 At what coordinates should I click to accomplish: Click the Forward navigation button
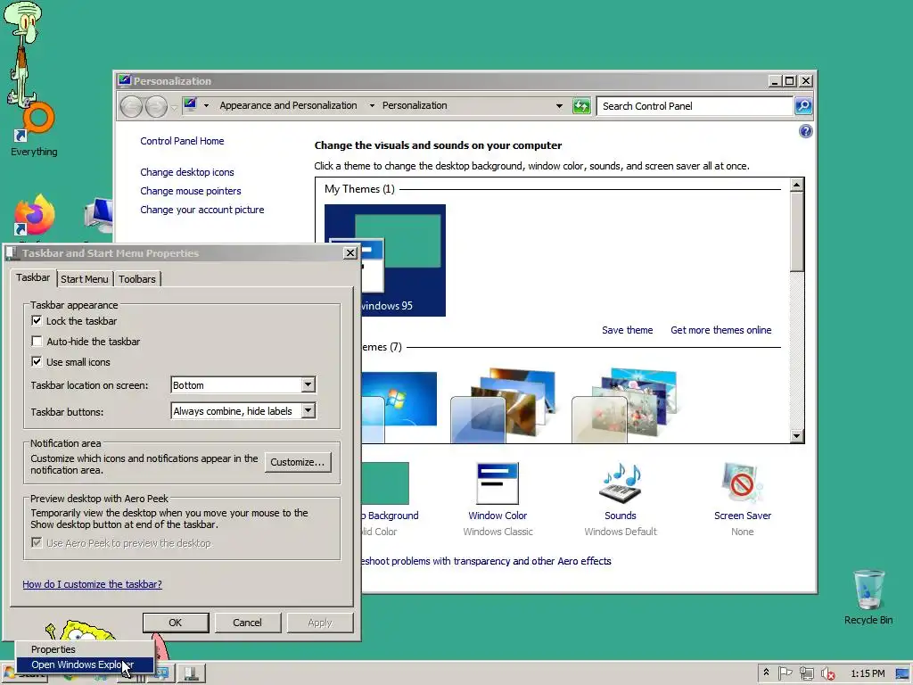(156, 106)
